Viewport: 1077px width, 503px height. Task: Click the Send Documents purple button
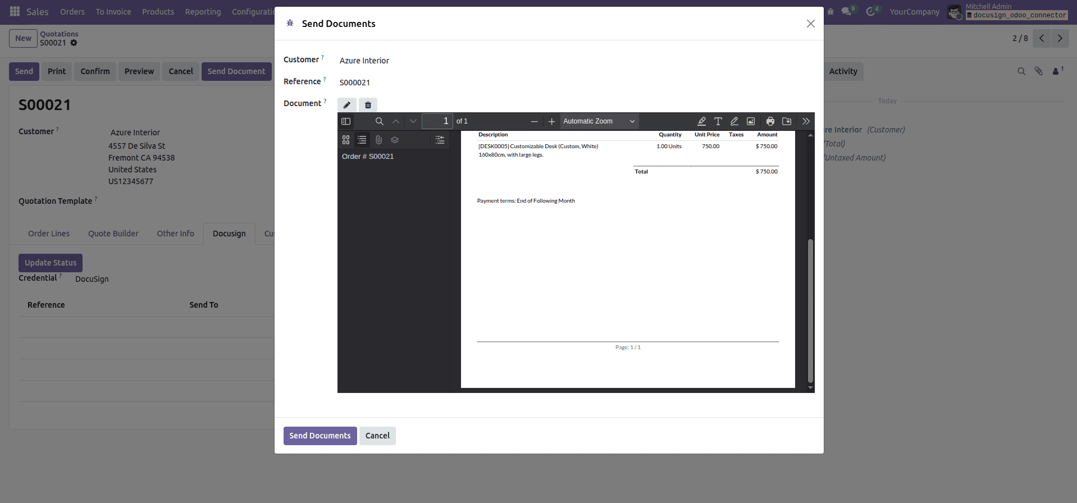[320, 436]
